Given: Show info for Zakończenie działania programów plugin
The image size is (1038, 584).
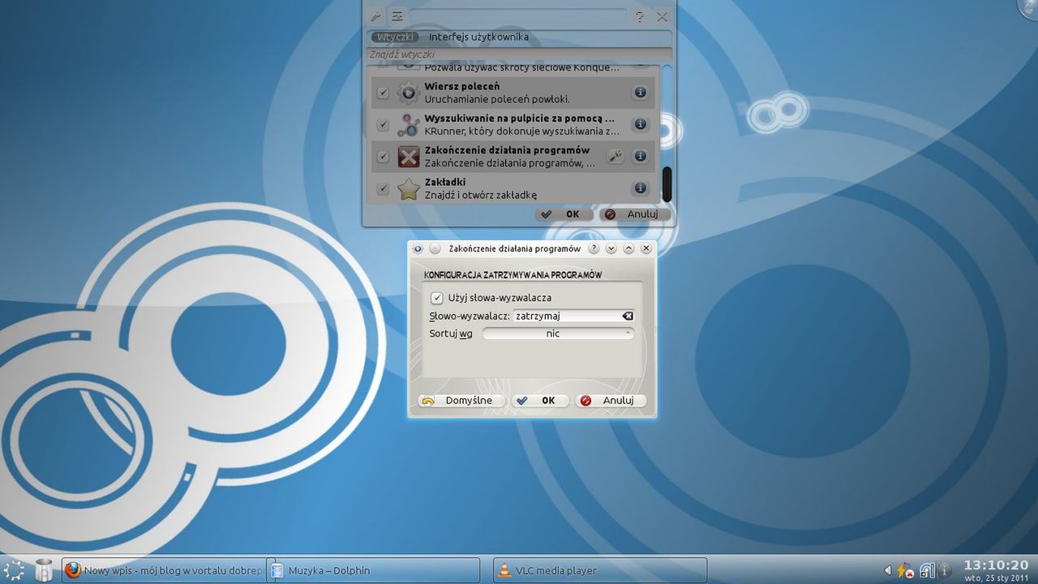Looking at the screenshot, I should 640,156.
